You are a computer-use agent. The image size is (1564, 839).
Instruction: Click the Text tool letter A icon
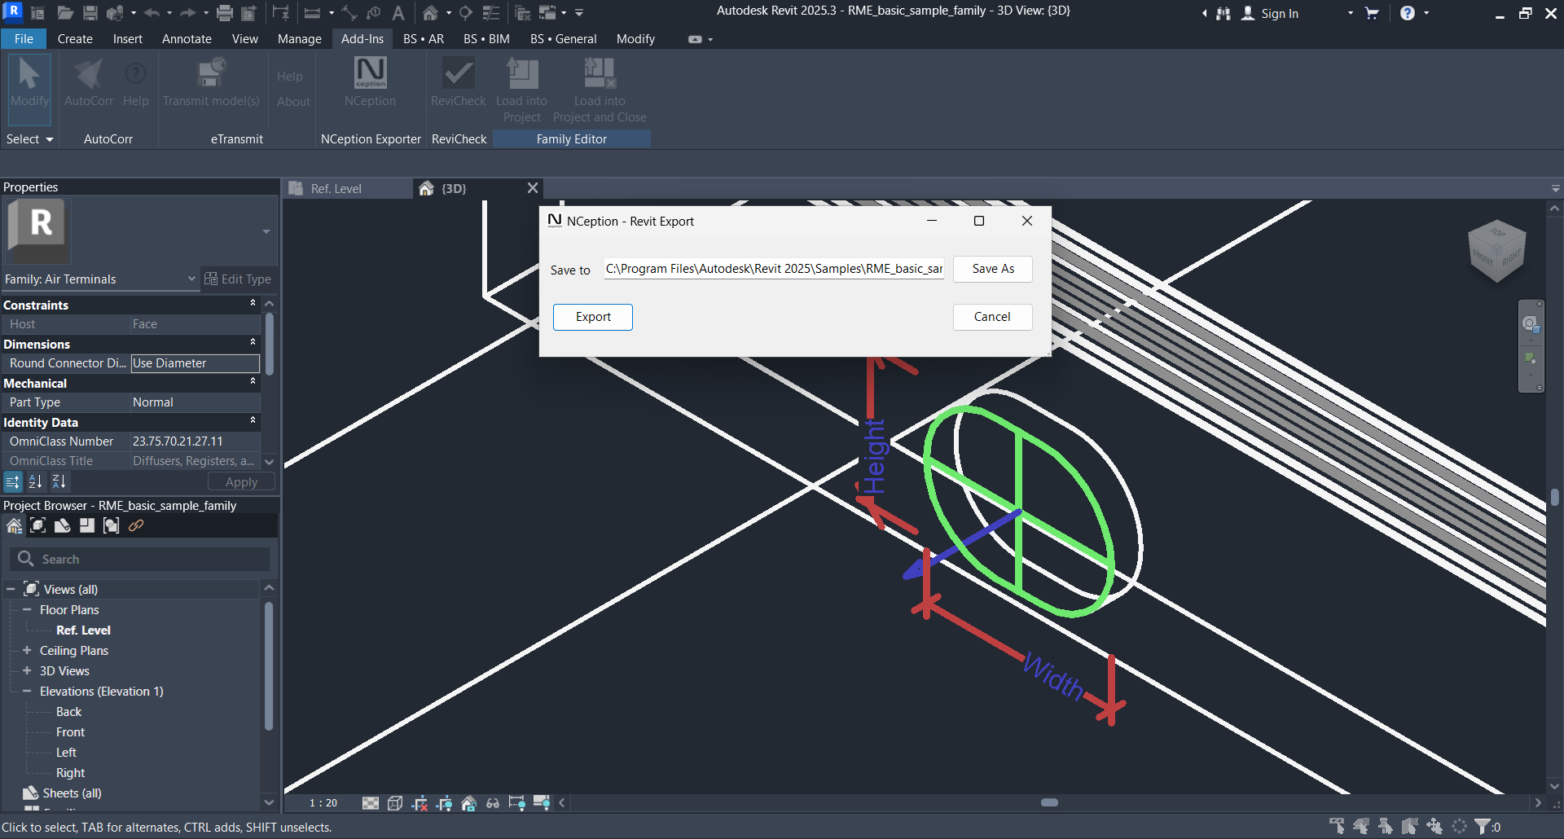pos(398,13)
